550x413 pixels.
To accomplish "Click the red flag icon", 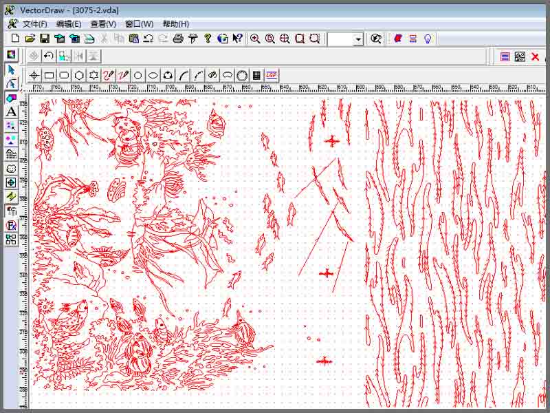I will click(x=398, y=39).
